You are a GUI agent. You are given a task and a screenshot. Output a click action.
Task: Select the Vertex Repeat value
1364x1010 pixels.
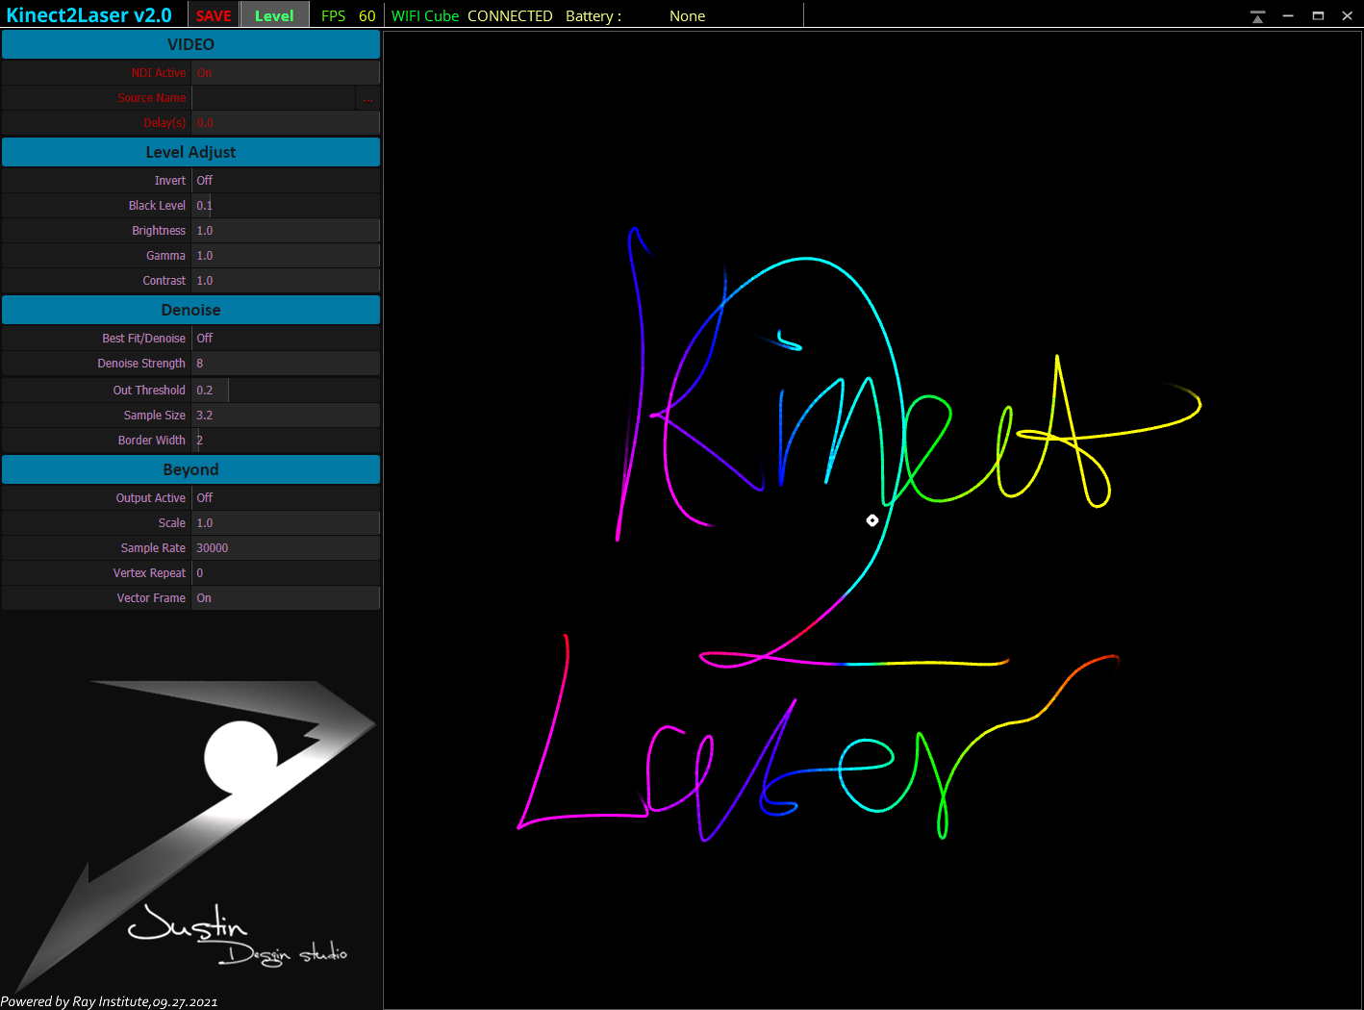click(286, 573)
